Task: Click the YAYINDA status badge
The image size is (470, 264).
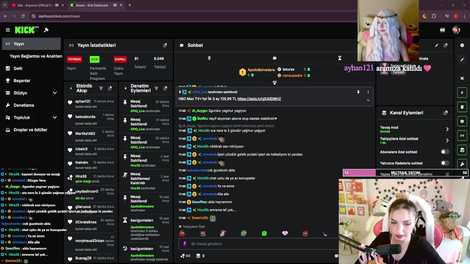Action: pos(74,59)
